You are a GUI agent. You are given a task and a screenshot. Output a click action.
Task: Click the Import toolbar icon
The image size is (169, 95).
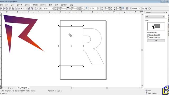pyautogui.click(x=29, y=8)
